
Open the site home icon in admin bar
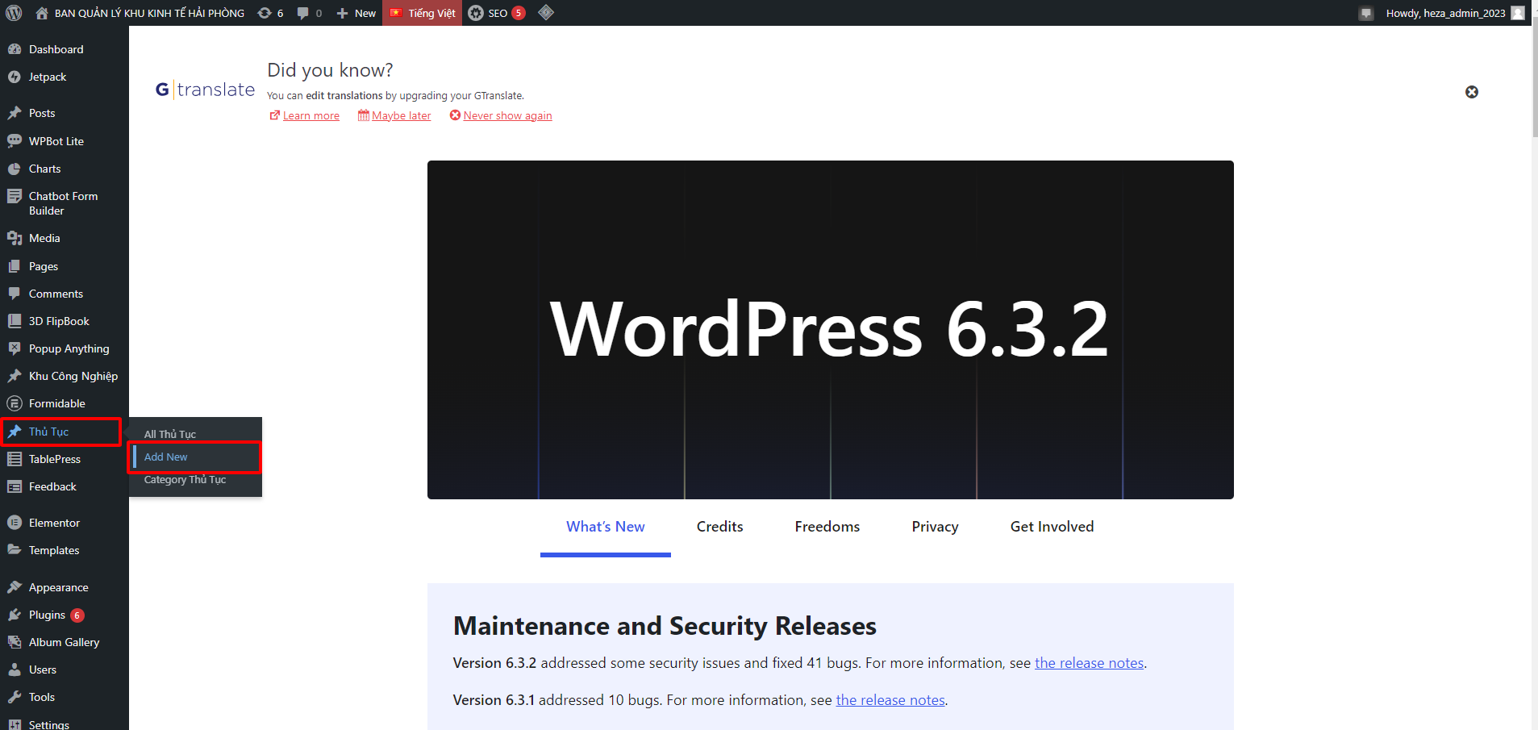(42, 13)
